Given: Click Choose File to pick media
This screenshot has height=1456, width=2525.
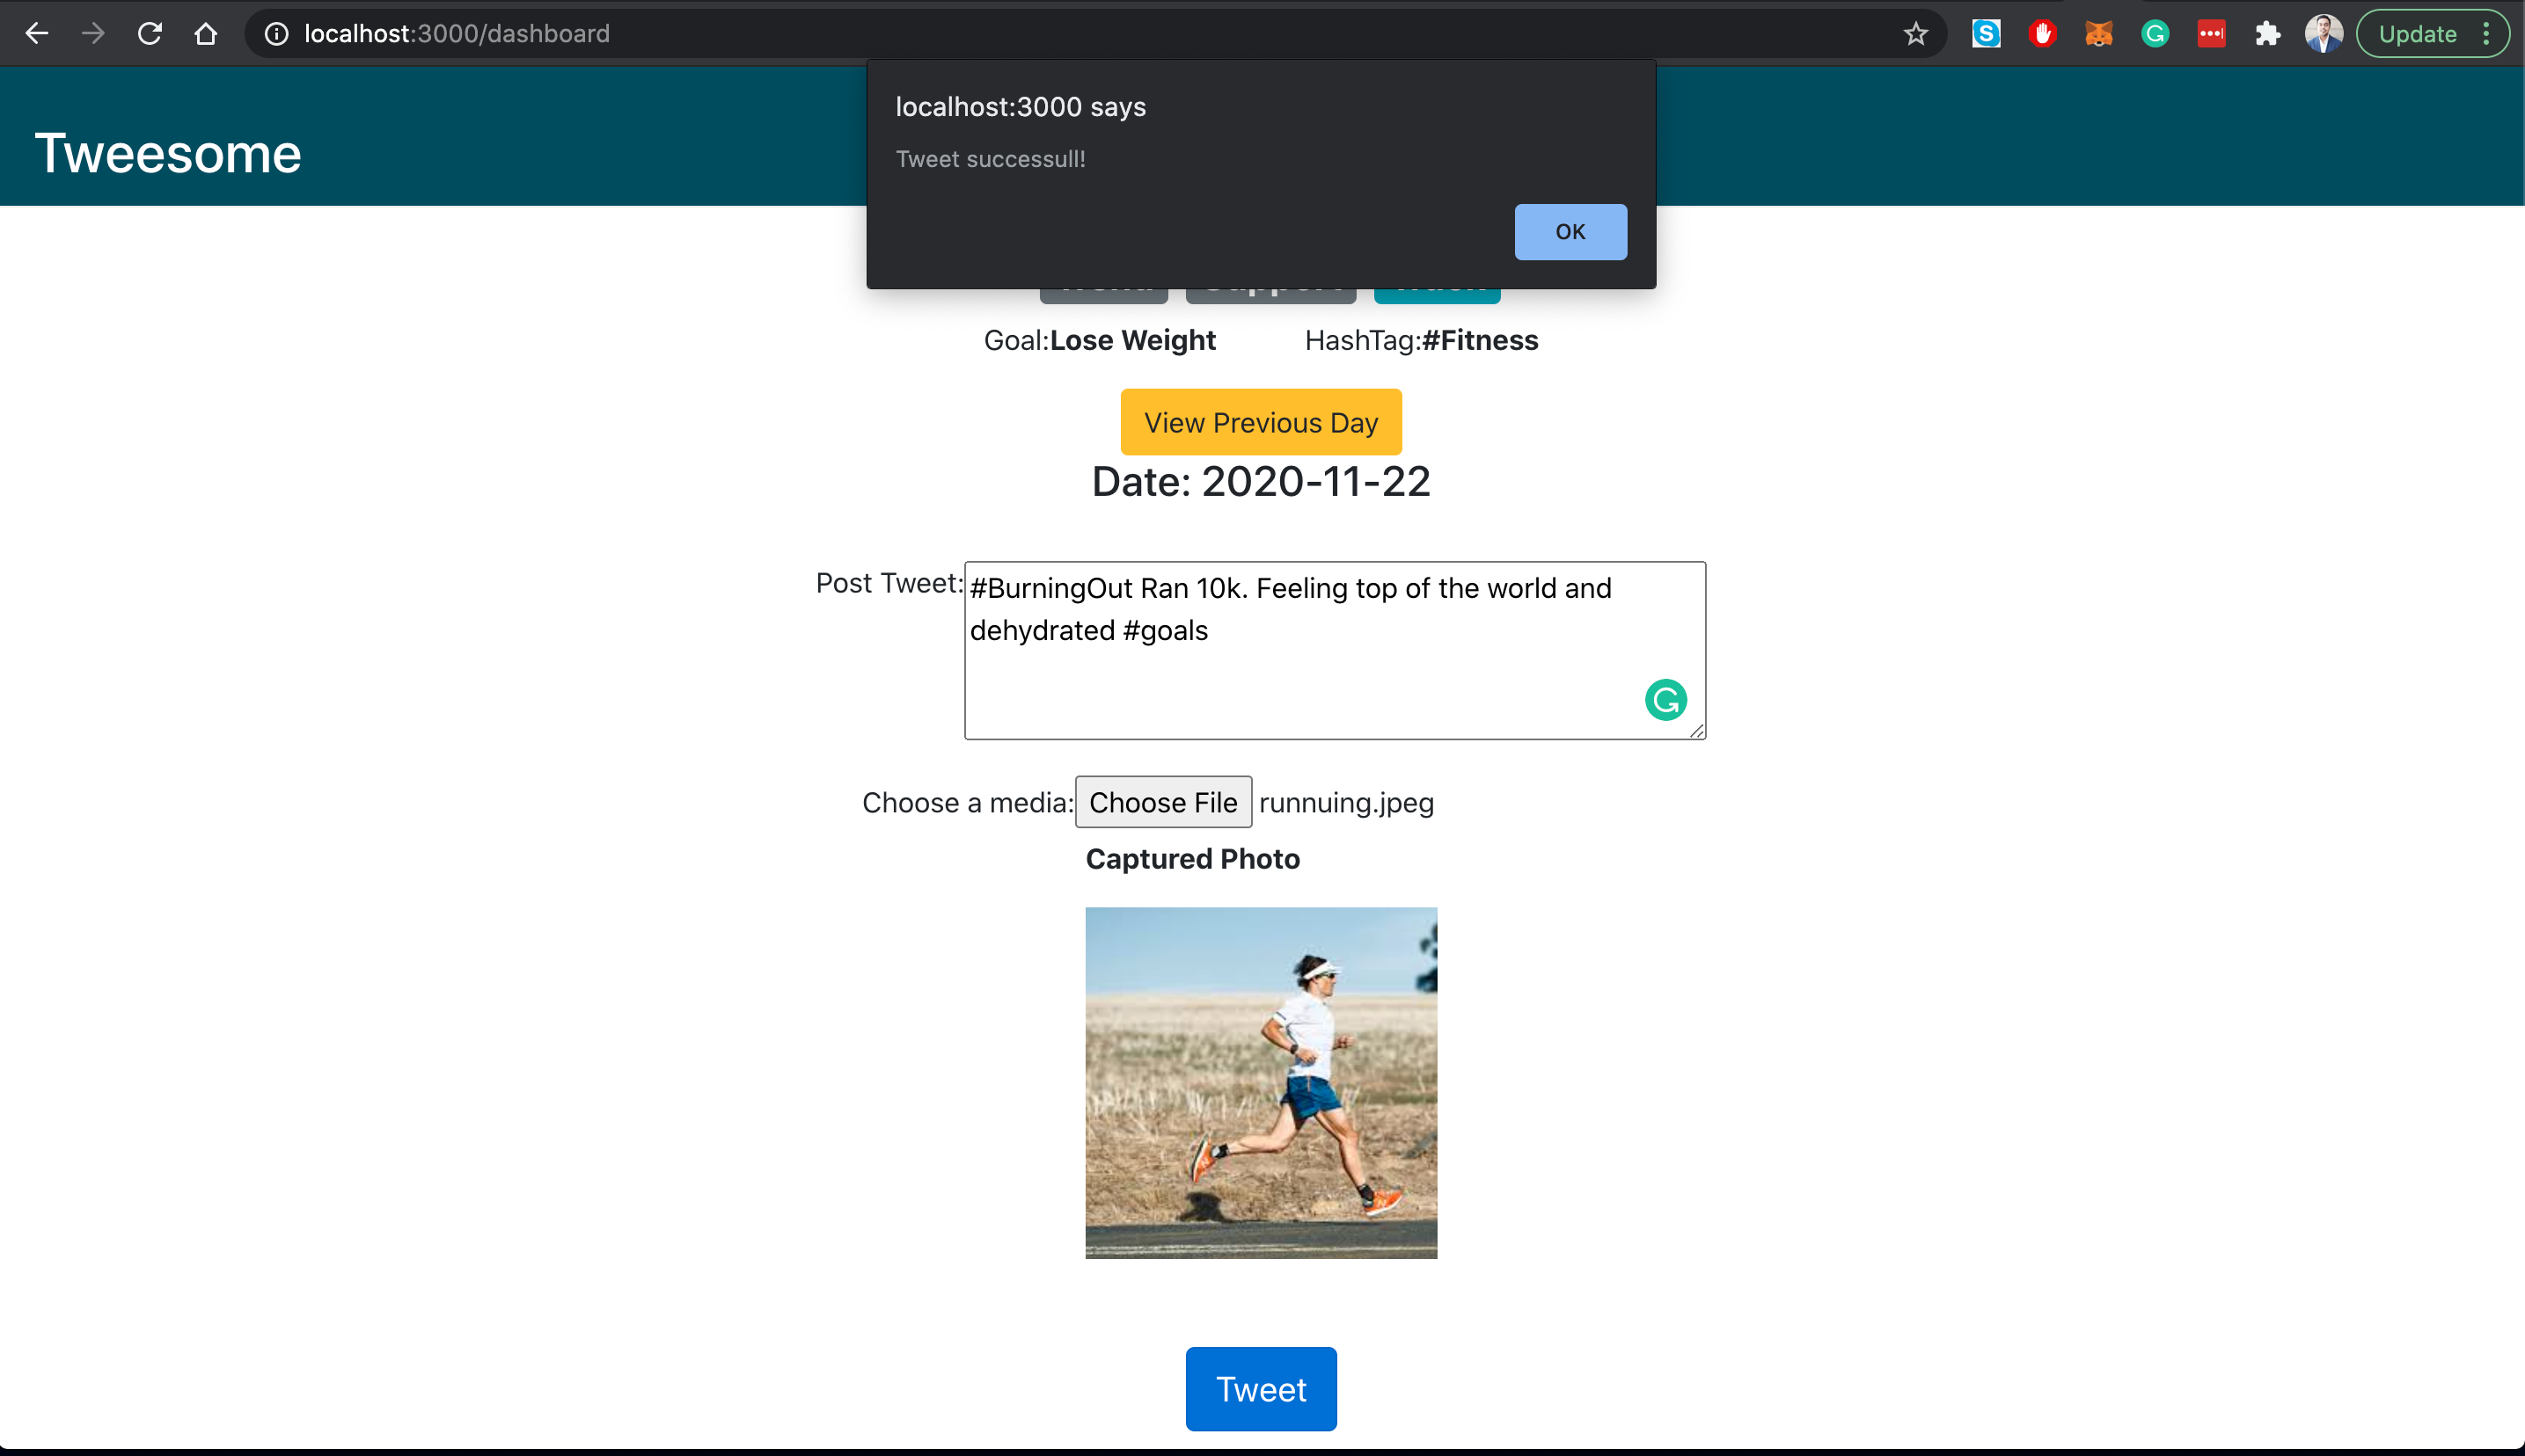Looking at the screenshot, I should (x=1162, y=802).
